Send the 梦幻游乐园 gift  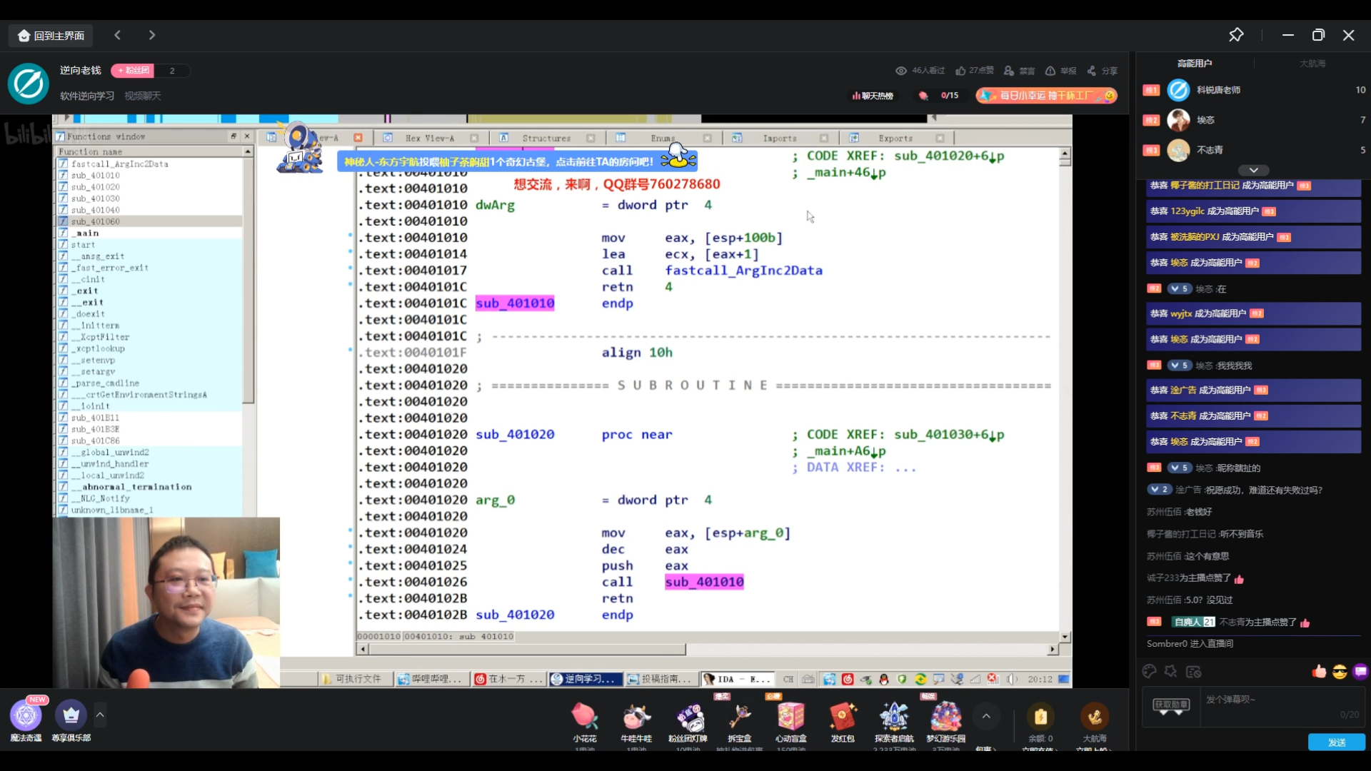946,722
